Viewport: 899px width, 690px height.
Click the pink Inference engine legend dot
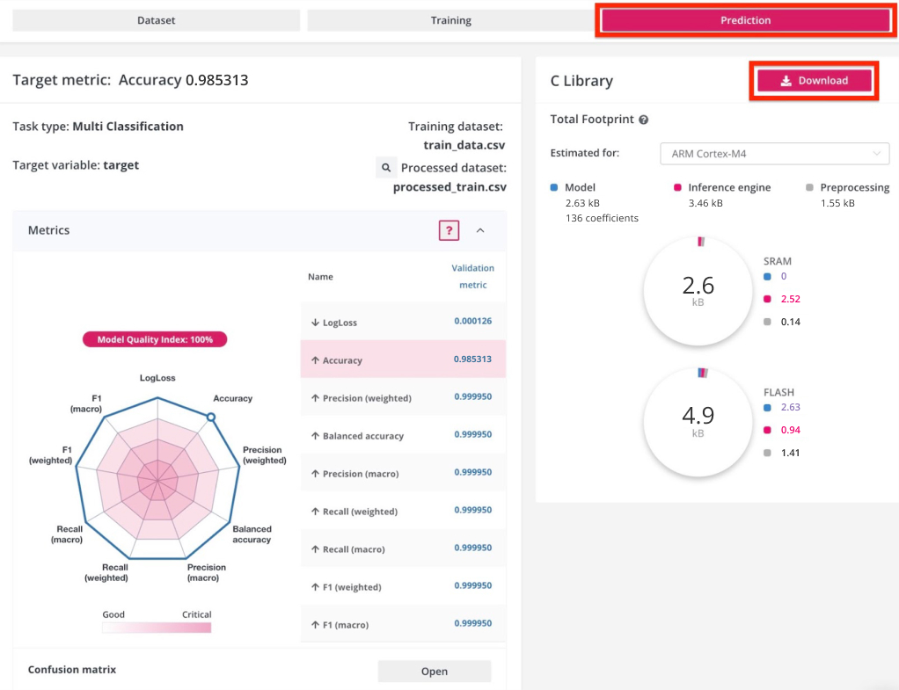coord(676,187)
